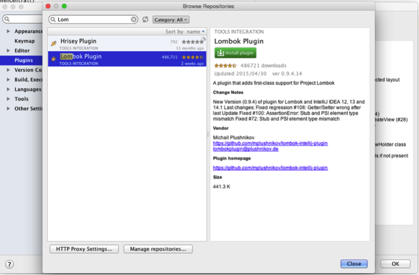The height and width of the screenshot is (275, 419).
Task: Select the Lombok Plugin list row
Action: 127,59
